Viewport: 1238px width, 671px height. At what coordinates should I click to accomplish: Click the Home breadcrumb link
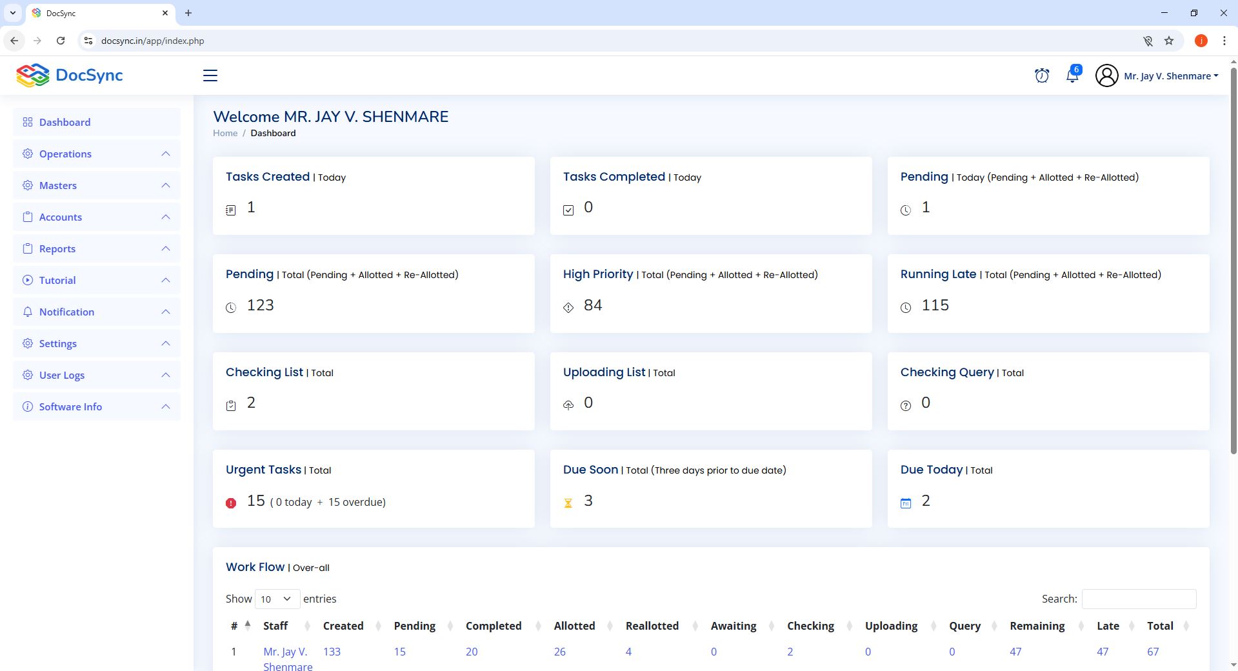tap(225, 133)
